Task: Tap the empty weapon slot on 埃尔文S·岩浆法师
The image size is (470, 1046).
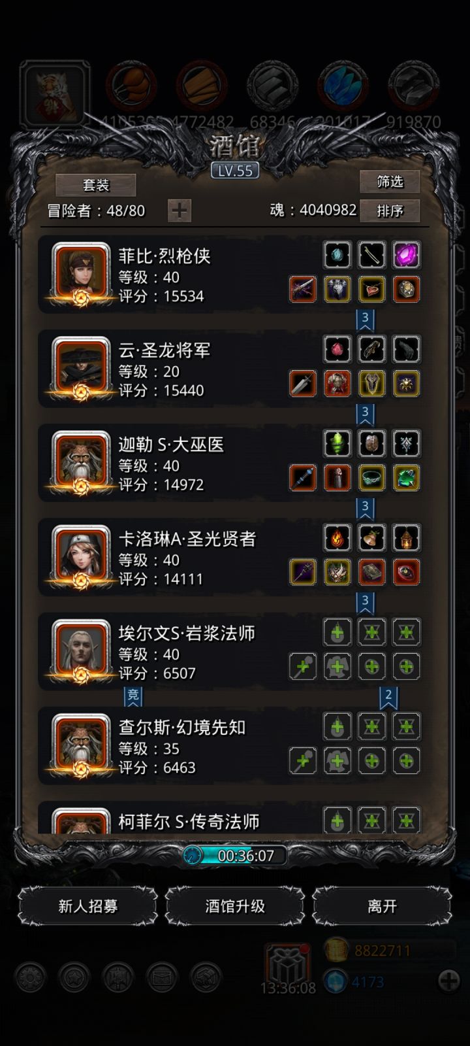Action: tap(303, 667)
